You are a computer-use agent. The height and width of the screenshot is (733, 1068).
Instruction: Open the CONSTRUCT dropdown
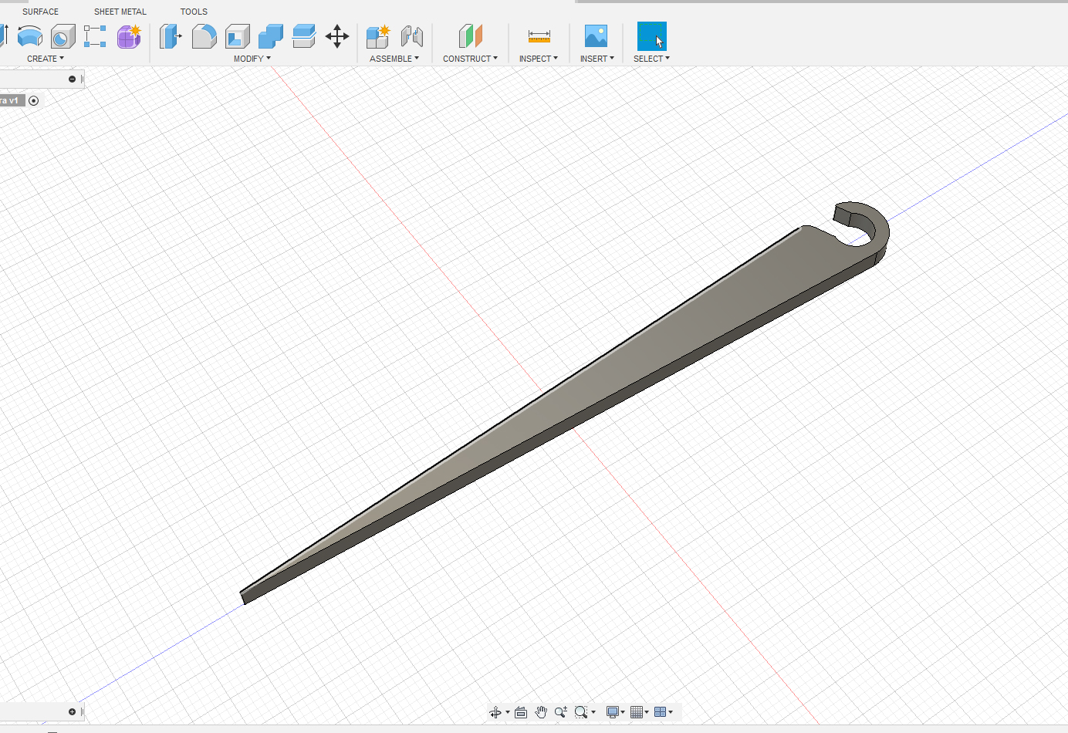pos(470,59)
